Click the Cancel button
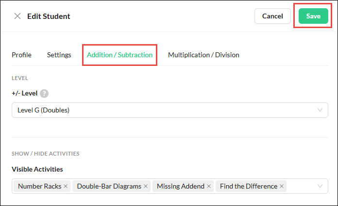The width and height of the screenshot is (338, 206). point(272,16)
